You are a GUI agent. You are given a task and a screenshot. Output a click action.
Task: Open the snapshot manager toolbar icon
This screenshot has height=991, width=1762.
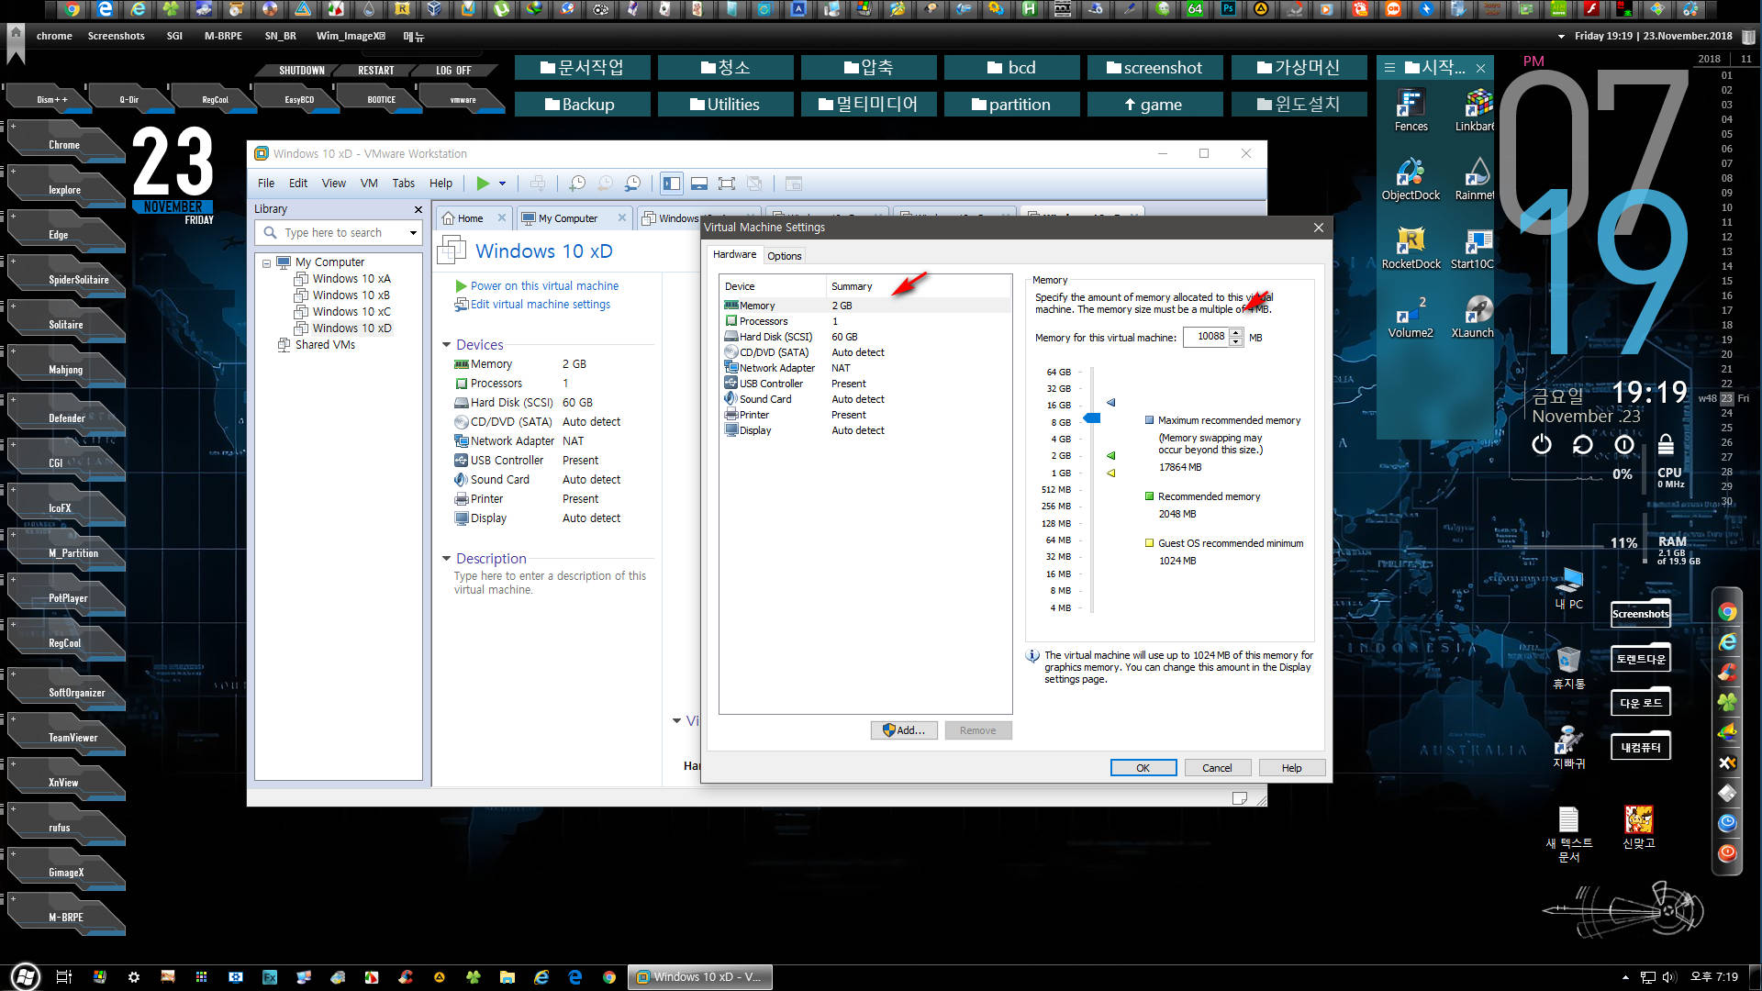click(x=633, y=184)
